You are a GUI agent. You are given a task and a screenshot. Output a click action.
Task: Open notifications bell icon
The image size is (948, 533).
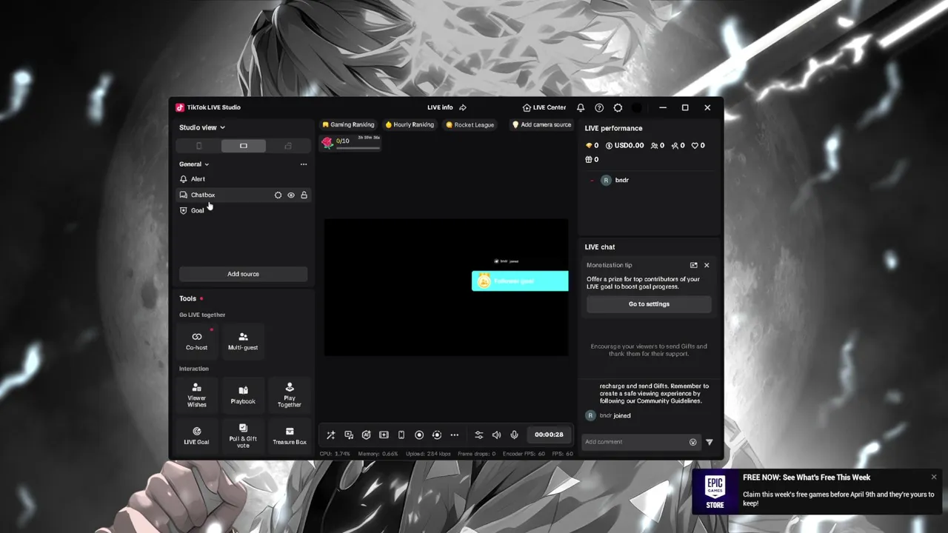coord(581,107)
